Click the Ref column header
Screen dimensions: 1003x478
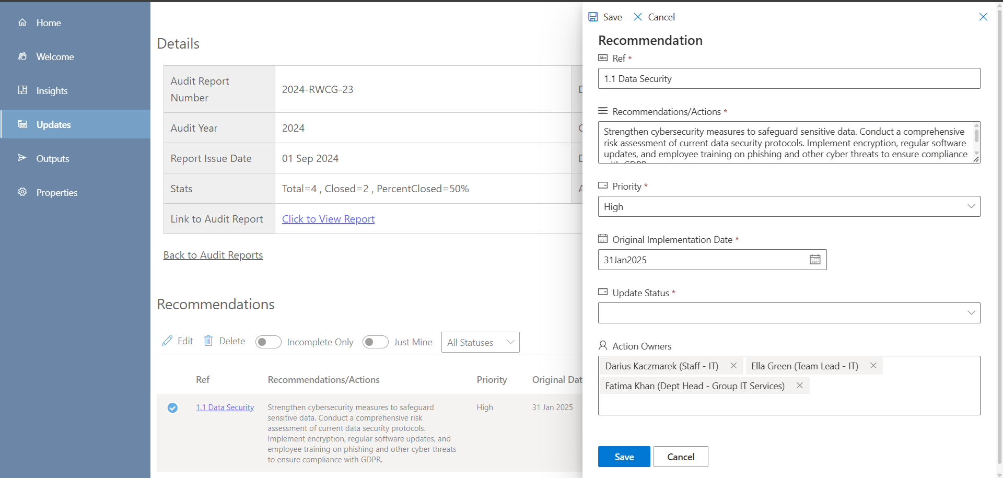pyautogui.click(x=203, y=380)
